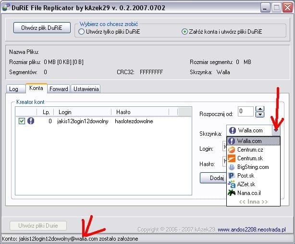The image size is (295, 244).
Task: Click CRC32 value 'FFFFFFFF'
Action: (151, 72)
